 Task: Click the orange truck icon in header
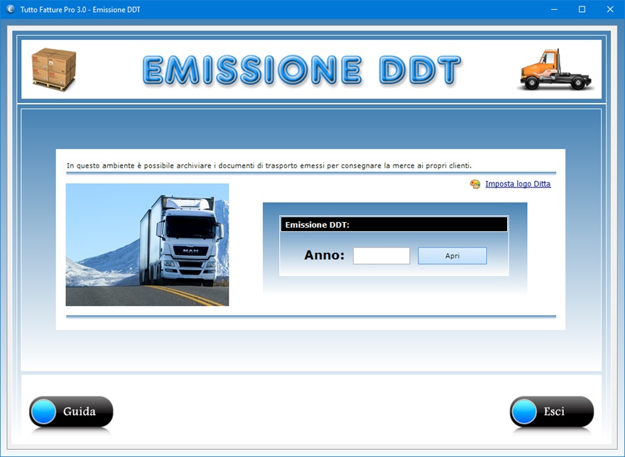tap(556, 70)
